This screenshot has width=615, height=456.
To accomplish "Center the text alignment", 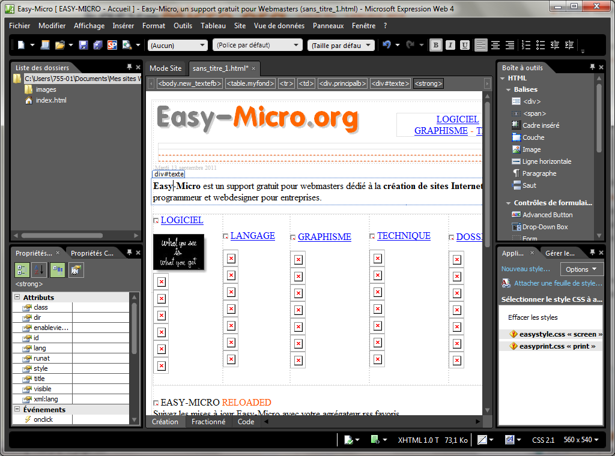I will point(495,45).
